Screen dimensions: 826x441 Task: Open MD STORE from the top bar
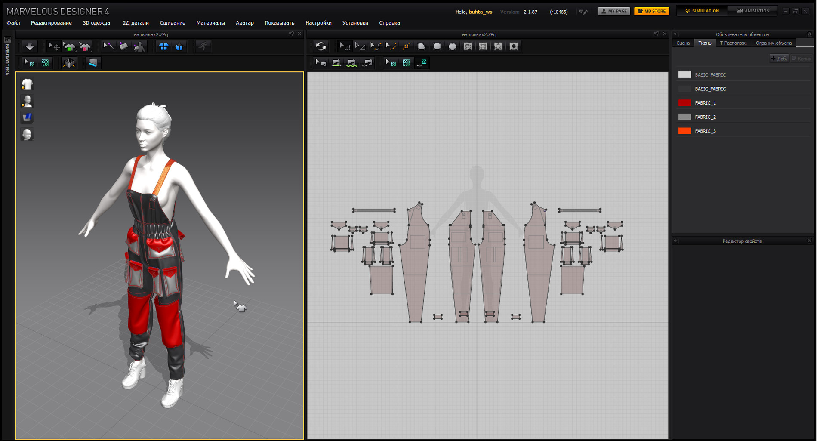651,11
